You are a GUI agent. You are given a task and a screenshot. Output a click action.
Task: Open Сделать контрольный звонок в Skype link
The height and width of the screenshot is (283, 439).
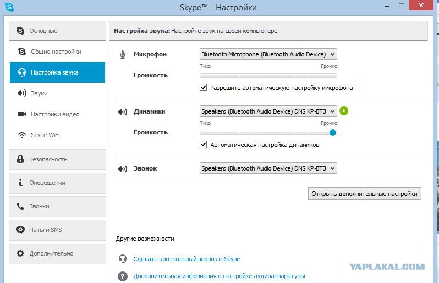click(186, 259)
